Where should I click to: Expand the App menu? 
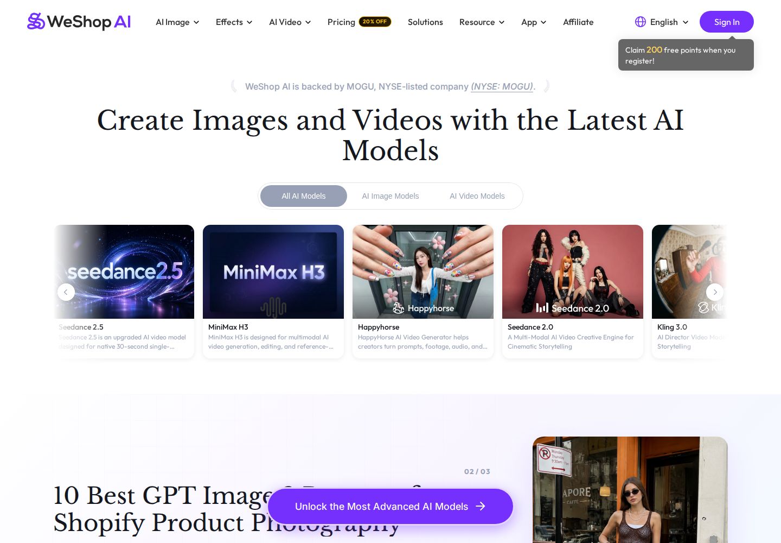click(x=534, y=22)
